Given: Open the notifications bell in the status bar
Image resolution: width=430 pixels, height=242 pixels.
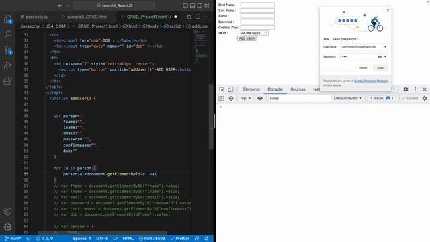Looking at the screenshot, I should pyautogui.click(x=206, y=239).
